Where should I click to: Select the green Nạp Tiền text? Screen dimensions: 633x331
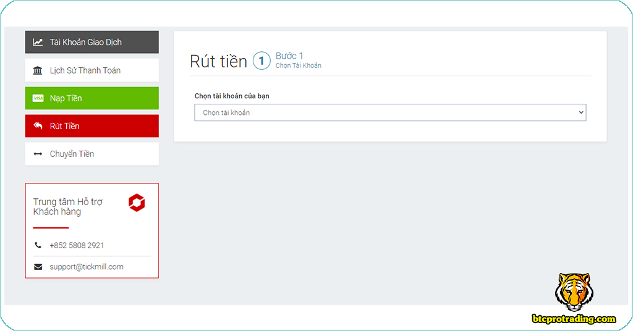coord(66,98)
